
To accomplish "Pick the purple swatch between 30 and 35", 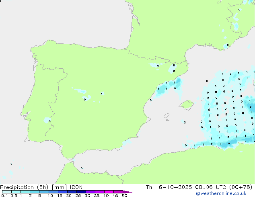I will (90, 192).
